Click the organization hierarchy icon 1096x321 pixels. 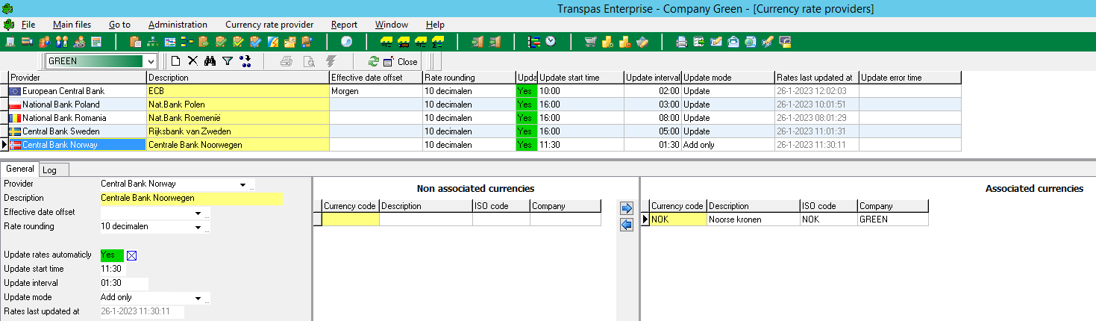tap(152, 42)
